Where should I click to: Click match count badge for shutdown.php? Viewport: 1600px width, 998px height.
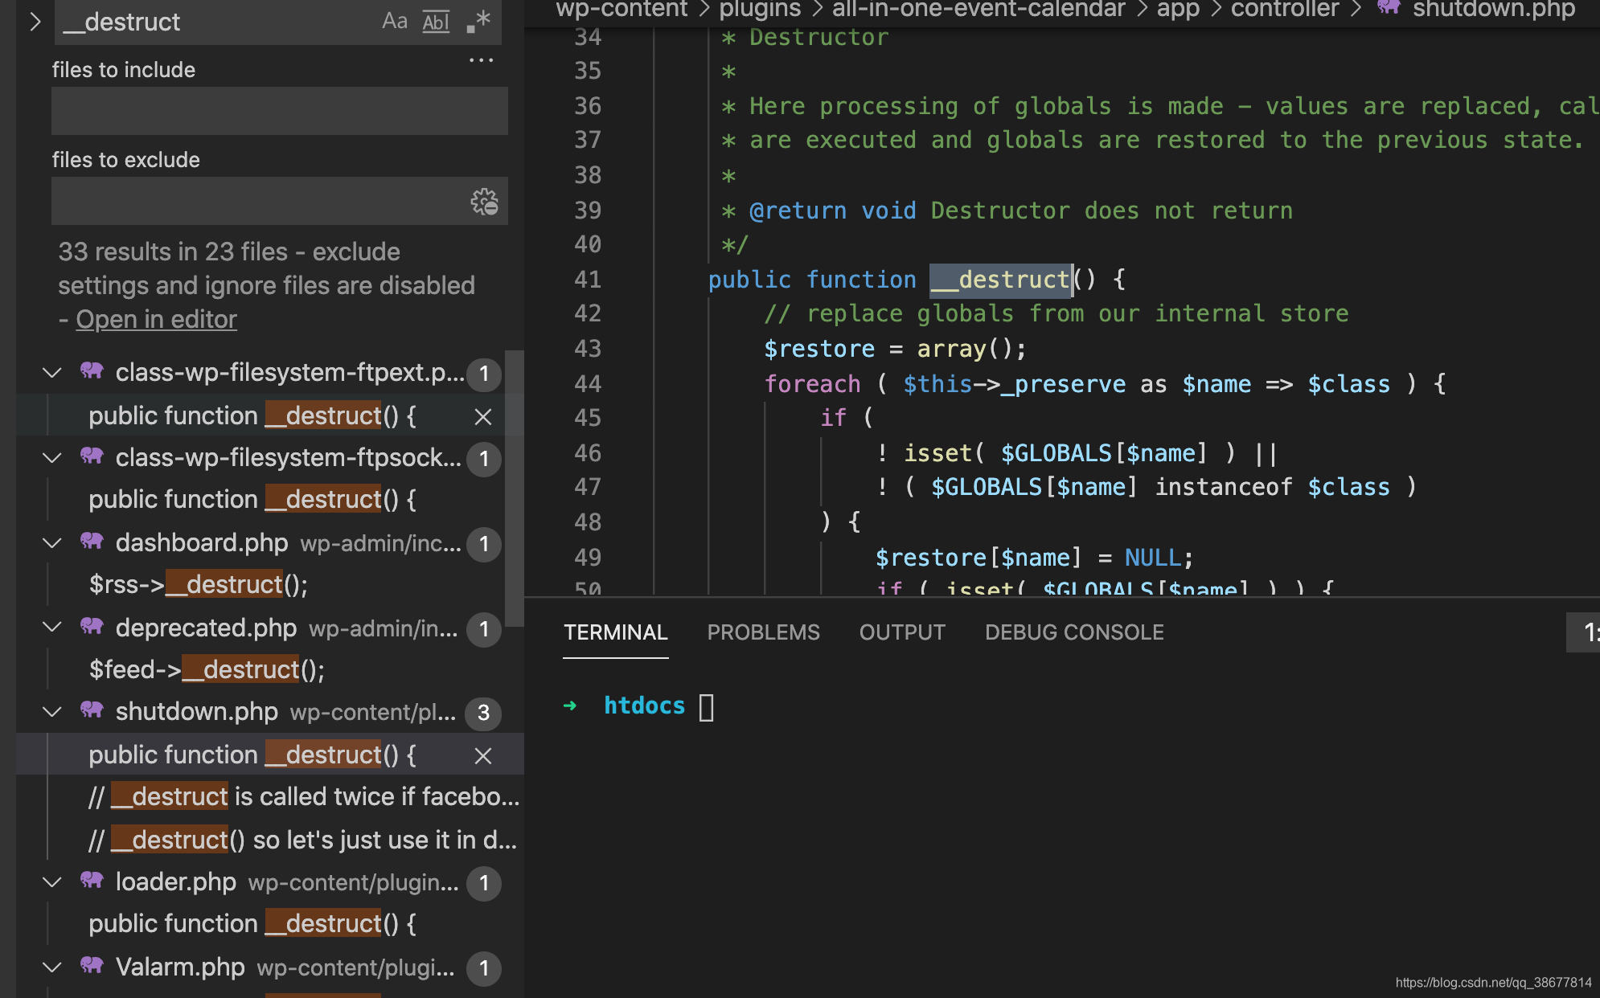[484, 714]
